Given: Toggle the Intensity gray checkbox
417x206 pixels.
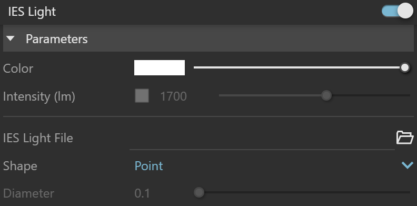Looking at the screenshot, I should click(x=142, y=95).
